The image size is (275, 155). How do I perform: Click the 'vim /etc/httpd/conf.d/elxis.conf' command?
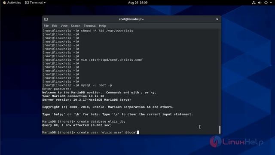112,60
